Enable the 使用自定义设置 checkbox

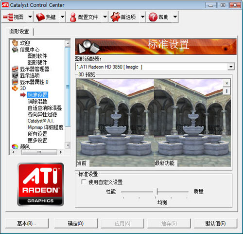(84, 181)
